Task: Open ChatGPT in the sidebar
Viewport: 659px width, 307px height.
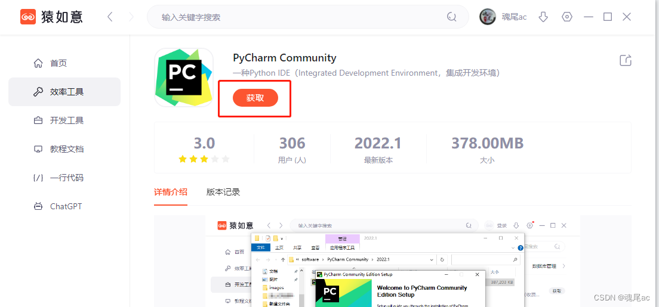Action: 64,206
